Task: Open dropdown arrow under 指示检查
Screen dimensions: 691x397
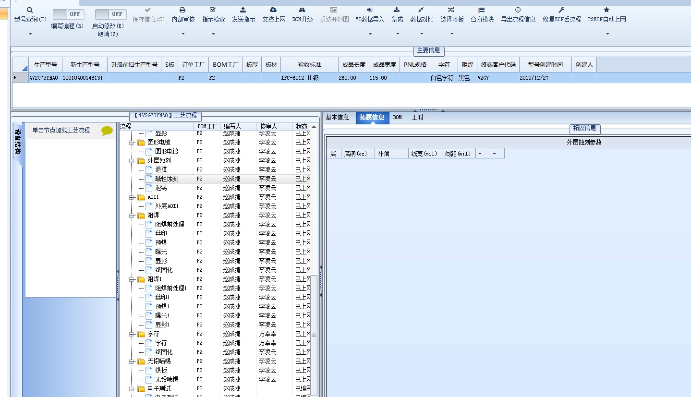Action: click(213, 34)
